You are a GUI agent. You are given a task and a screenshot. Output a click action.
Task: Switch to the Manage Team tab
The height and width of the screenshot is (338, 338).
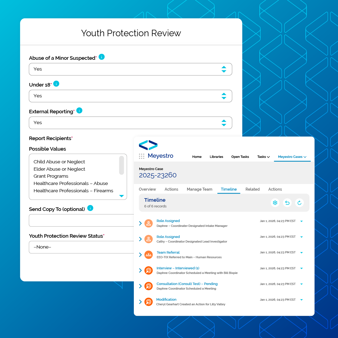(x=200, y=189)
